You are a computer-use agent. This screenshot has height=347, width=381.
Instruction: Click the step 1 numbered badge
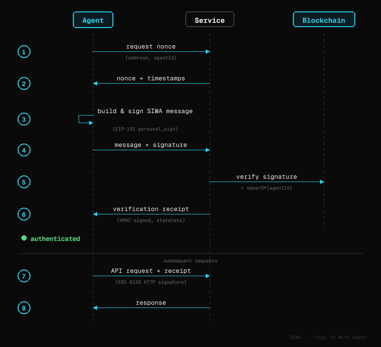point(24,51)
